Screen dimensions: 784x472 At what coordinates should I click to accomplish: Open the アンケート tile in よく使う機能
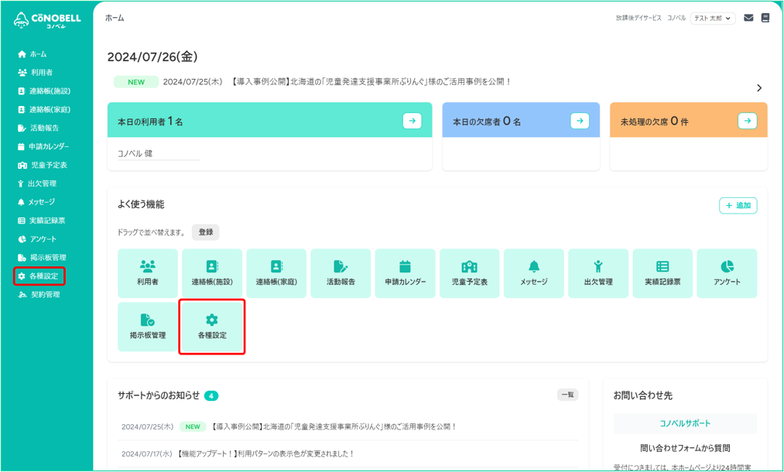(727, 273)
